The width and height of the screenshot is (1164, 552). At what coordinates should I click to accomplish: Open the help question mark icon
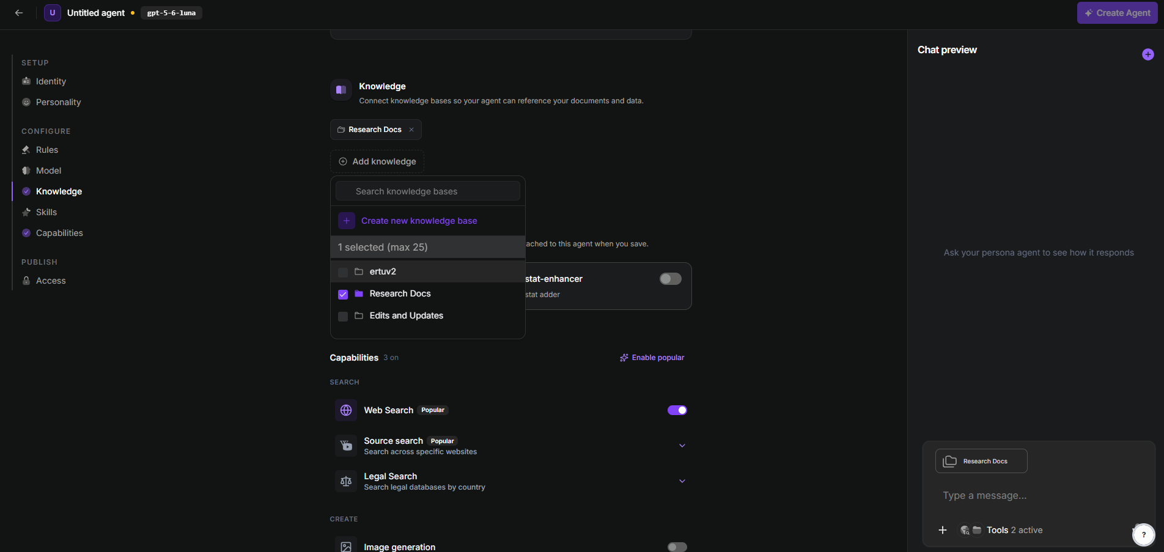click(1143, 534)
